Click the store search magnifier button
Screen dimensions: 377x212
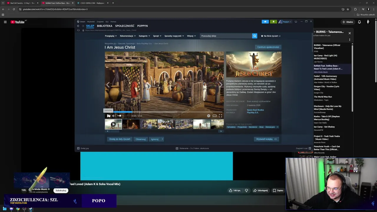coord(254,36)
